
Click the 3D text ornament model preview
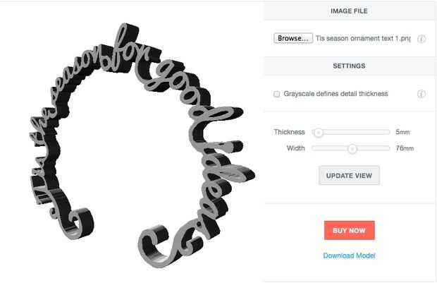pyautogui.click(x=141, y=145)
